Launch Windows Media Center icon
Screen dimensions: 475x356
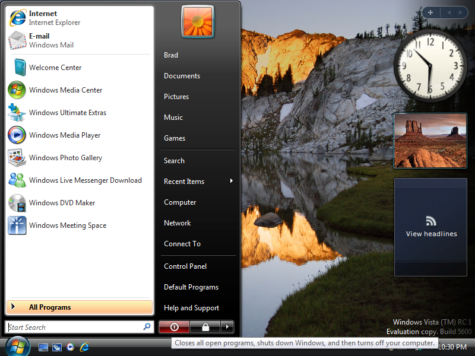[x=17, y=90]
